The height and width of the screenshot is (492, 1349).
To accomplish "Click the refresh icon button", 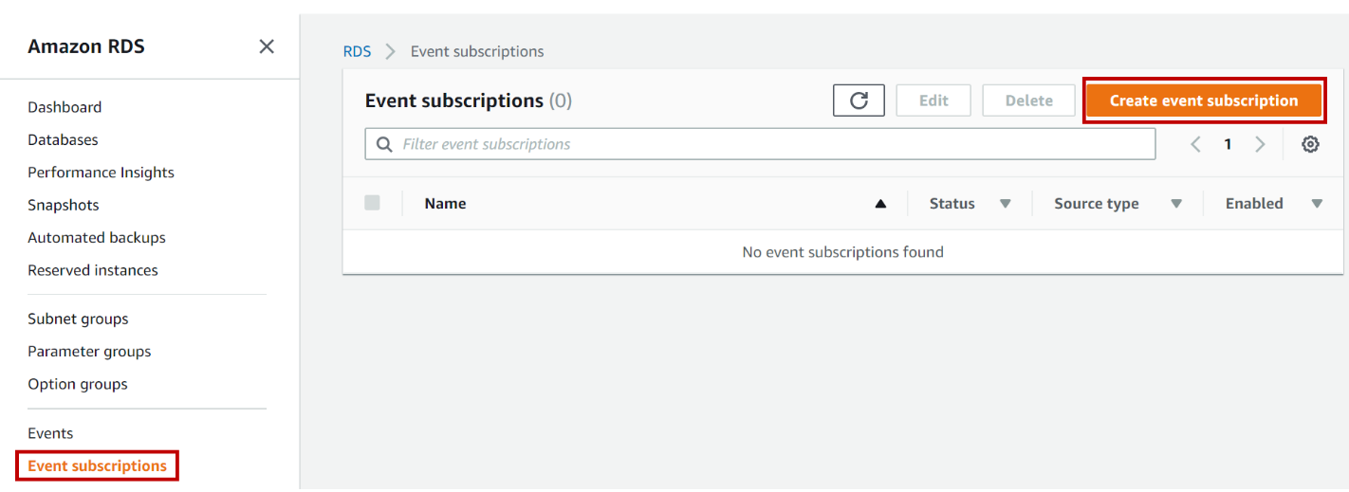I will pos(859,100).
